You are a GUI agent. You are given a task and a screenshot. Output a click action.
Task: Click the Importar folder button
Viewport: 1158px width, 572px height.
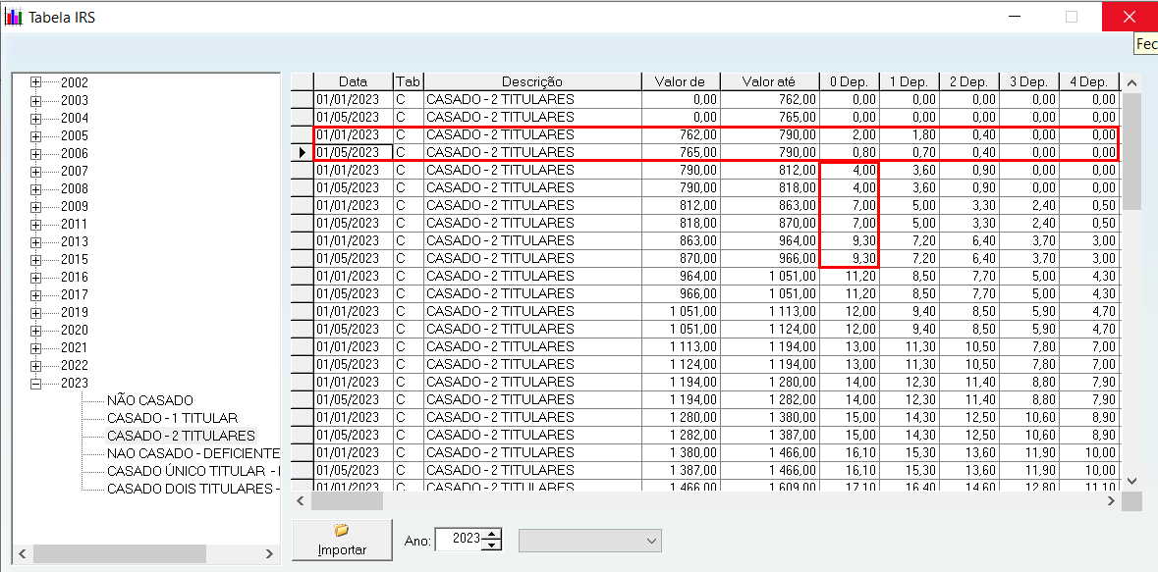(x=342, y=540)
